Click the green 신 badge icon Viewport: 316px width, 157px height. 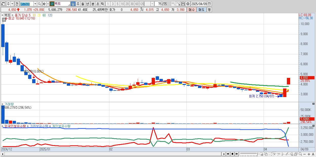coord(52,4)
